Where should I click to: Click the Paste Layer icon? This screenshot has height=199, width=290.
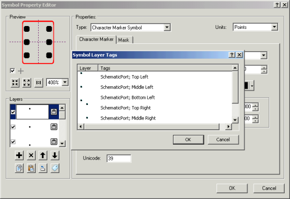click(31, 168)
